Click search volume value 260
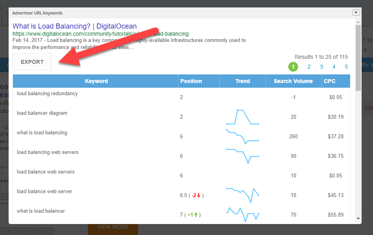The height and width of the screenshot is (235, 373). [x=293, y=136]
